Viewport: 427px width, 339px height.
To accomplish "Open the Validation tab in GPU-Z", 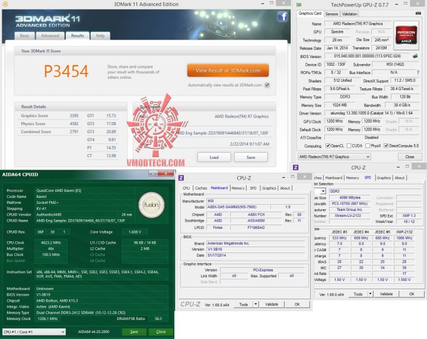I will (x=349, y=14).
